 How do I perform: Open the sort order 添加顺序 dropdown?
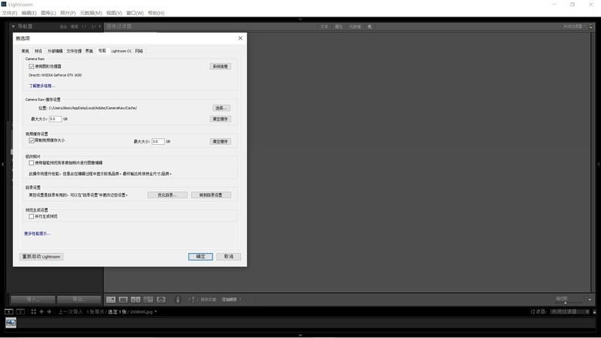coord(231,299)
